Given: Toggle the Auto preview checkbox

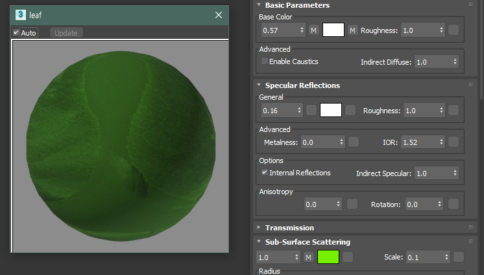Looking at the screenshot, I should tap(16, 32).
